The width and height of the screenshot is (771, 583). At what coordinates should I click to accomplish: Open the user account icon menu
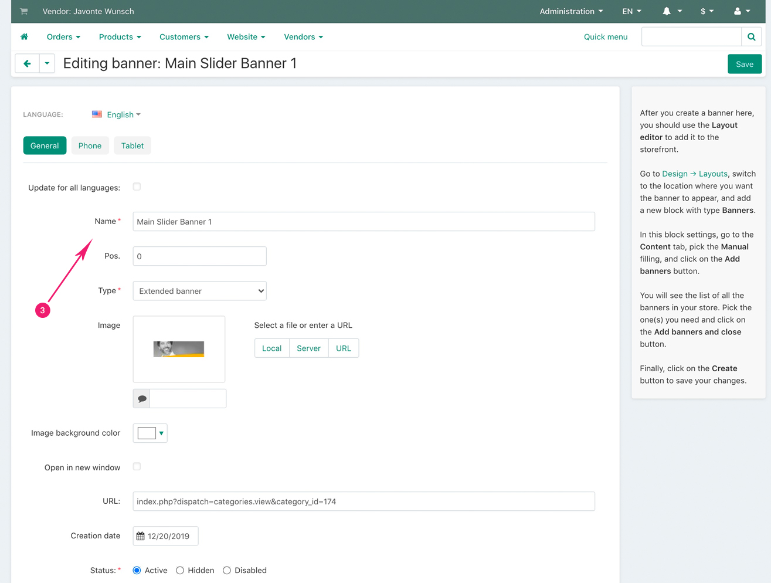[x=738, y=11]
